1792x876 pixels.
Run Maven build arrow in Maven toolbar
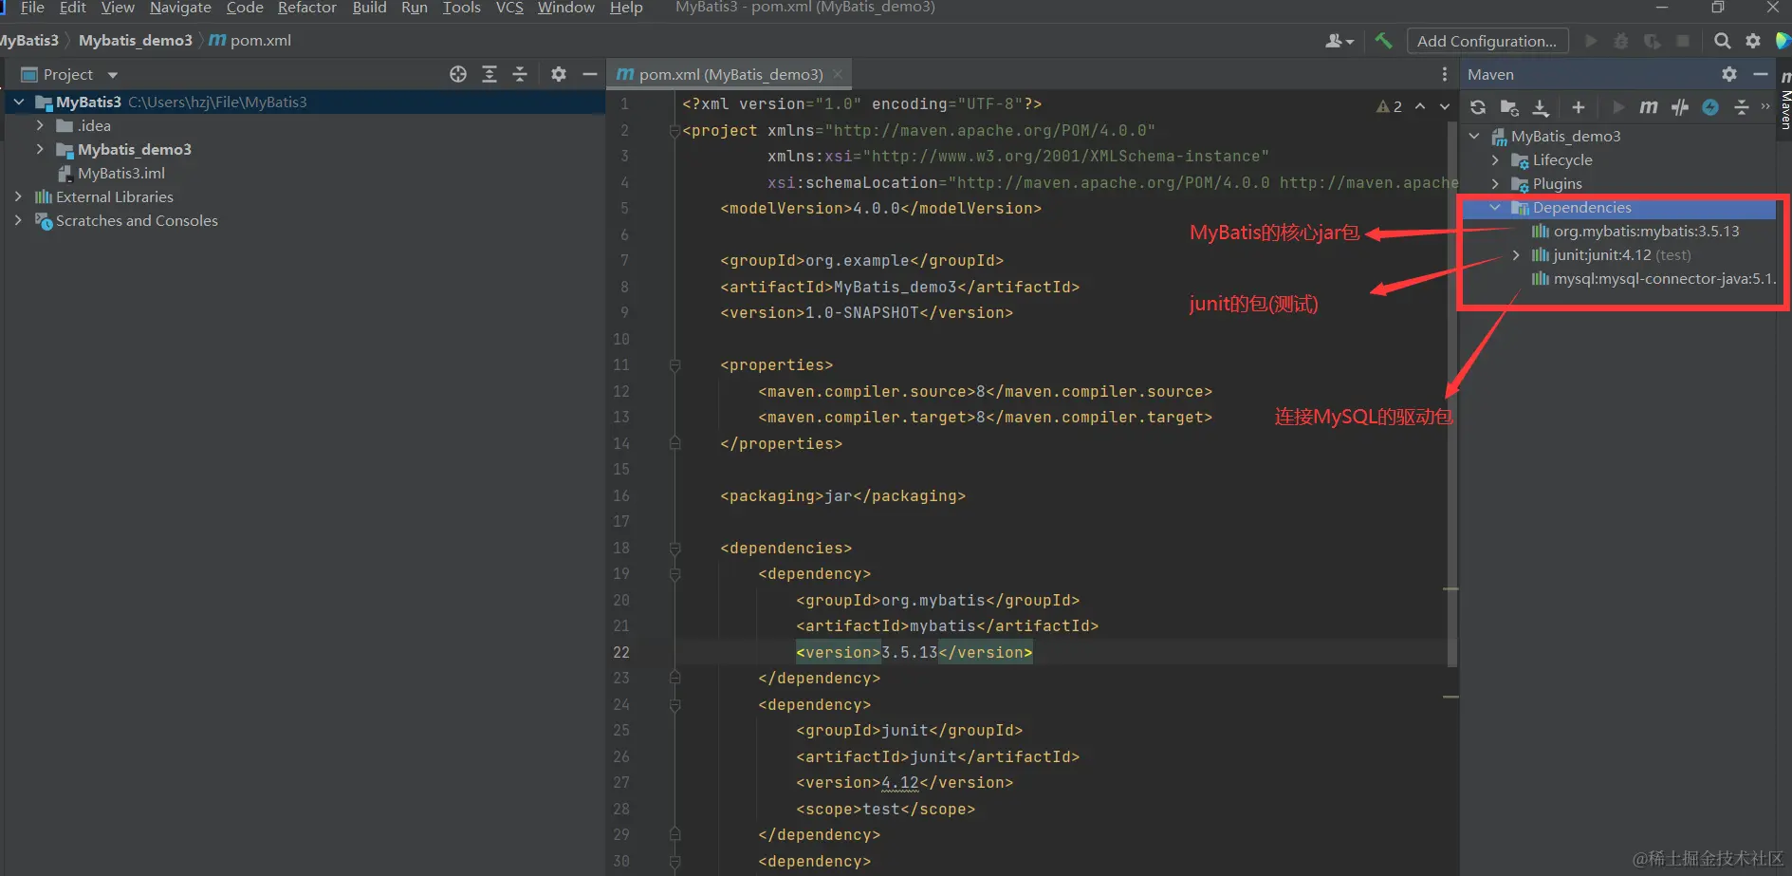(1618, 107)
